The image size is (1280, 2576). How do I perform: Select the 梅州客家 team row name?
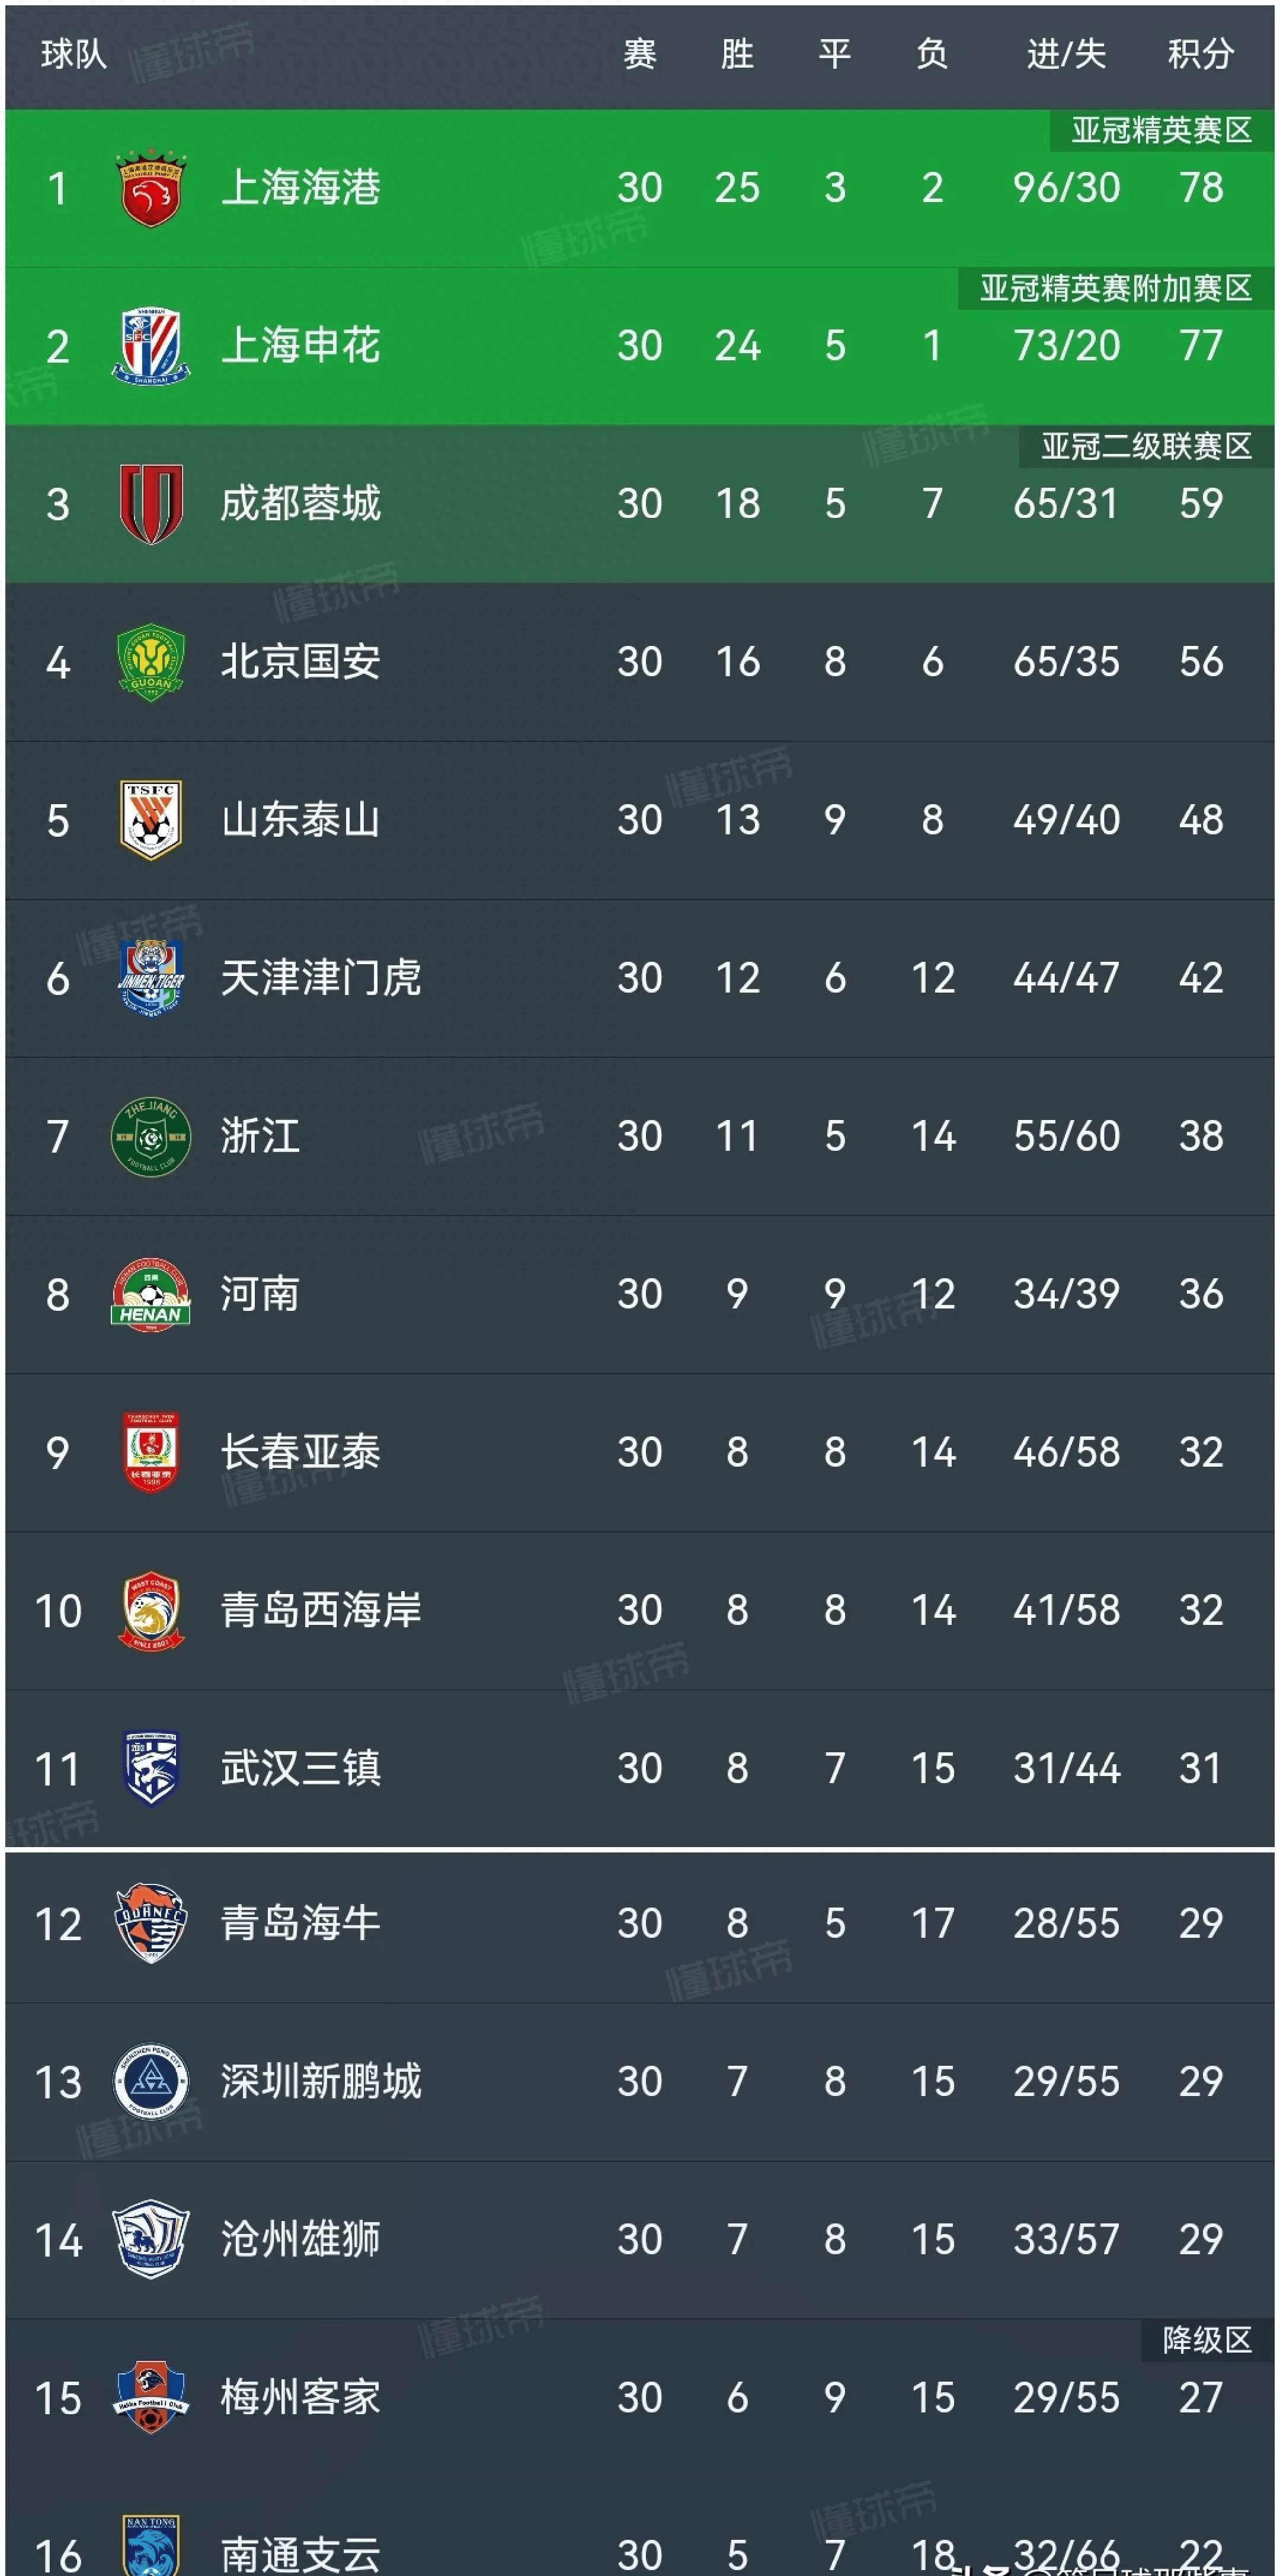tap(300, 2398)
